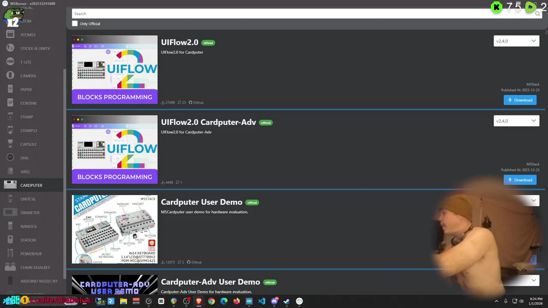Open the UNITC6L device category
The height and width of the screenshot is (308, 548).
coord(32,199)
